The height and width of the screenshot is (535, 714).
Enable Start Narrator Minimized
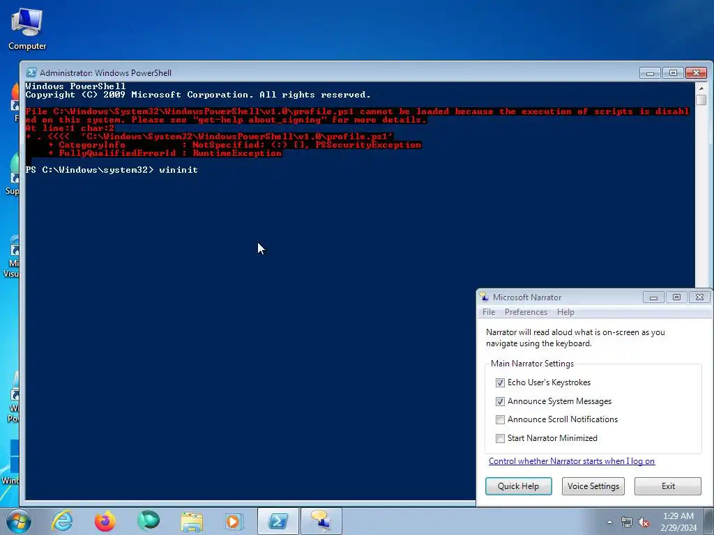(x=500, y=438)
